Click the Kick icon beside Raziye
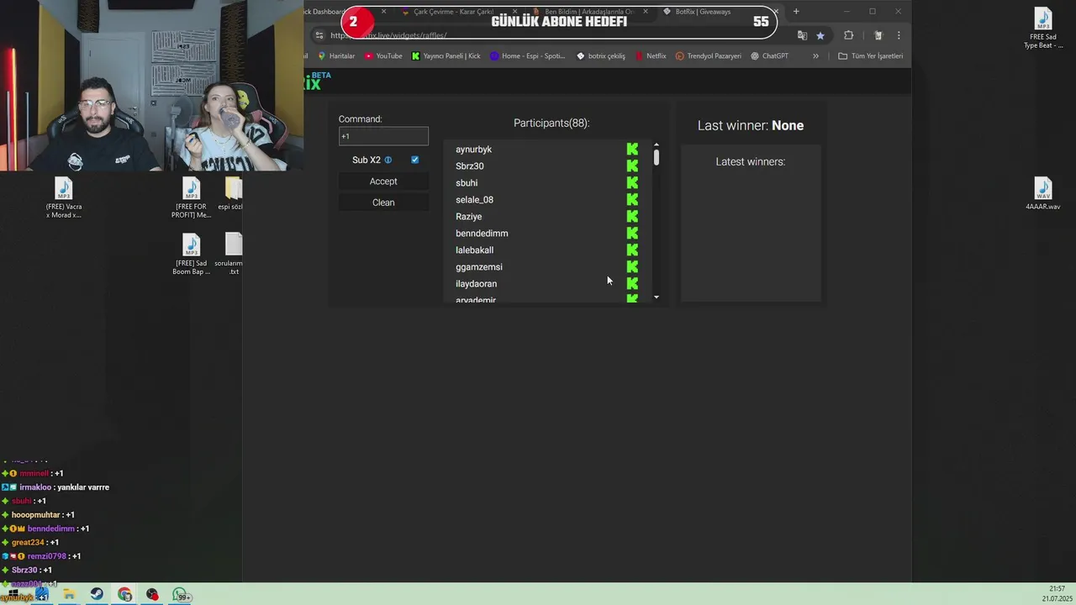1076x605 pixels. click(x=632, y=216)
